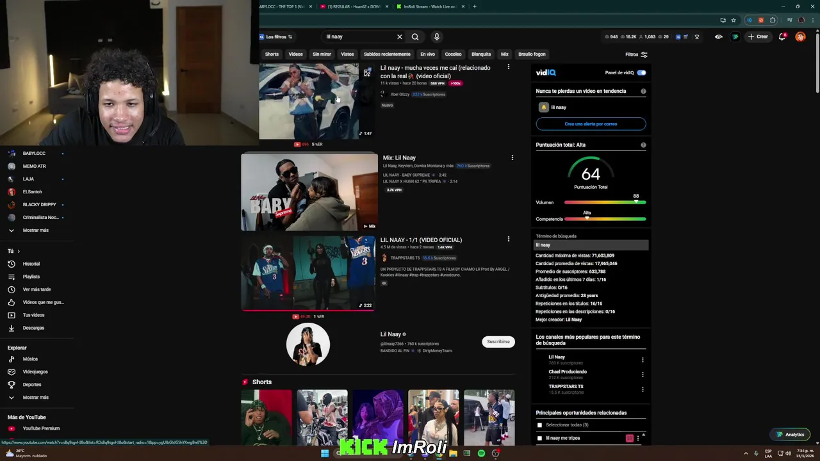Select the Shorts filter chip
Viewport: 820px width, 461px height.
272,54
